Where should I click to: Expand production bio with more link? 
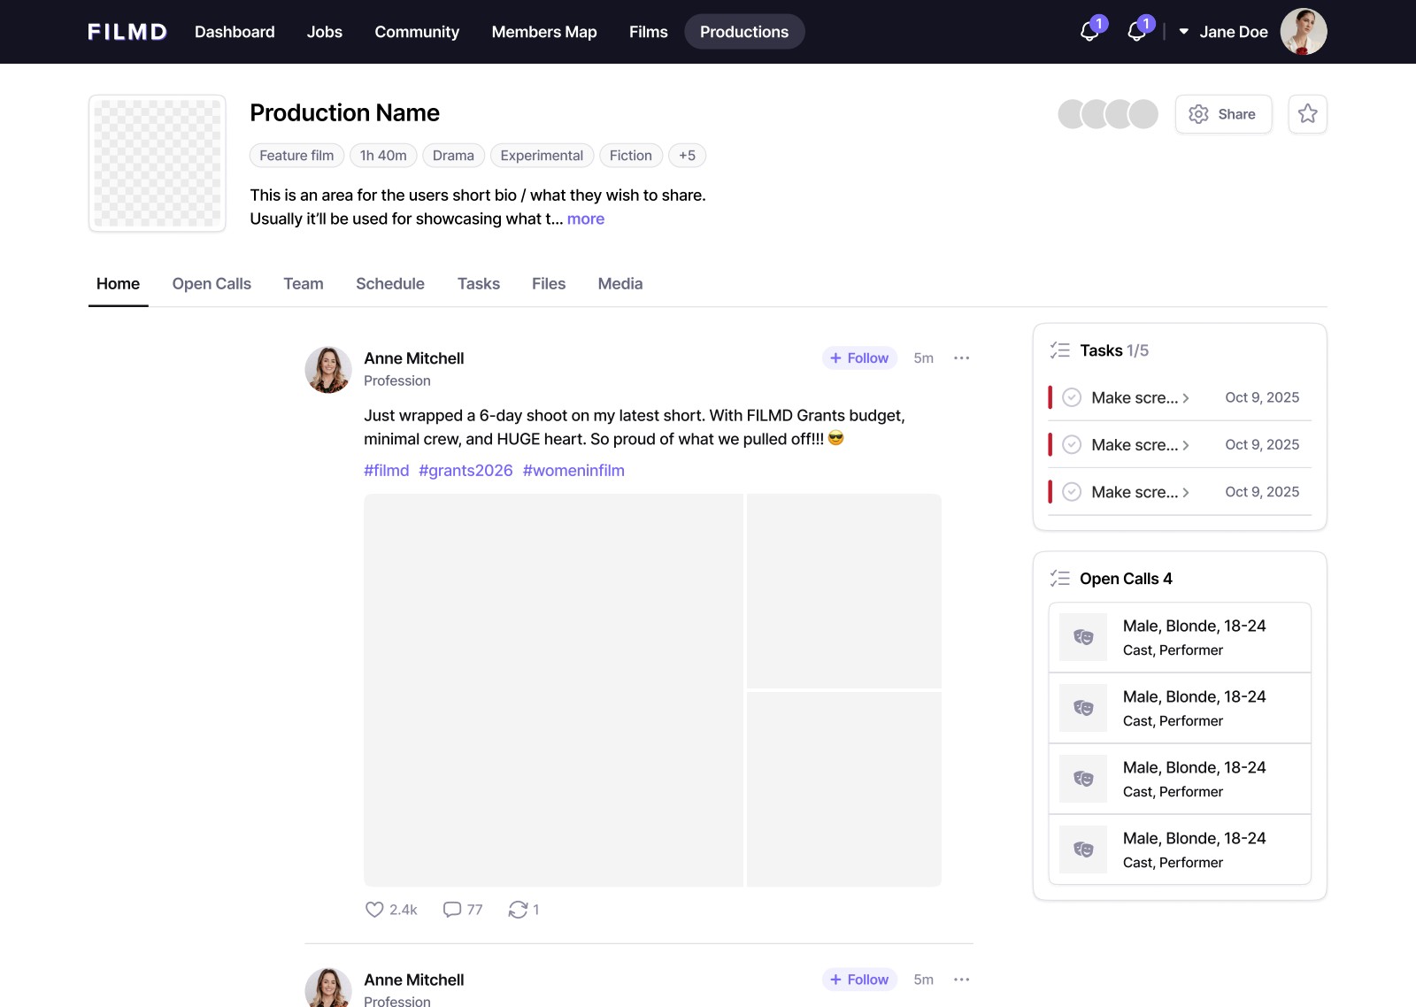tap(586, 219)
